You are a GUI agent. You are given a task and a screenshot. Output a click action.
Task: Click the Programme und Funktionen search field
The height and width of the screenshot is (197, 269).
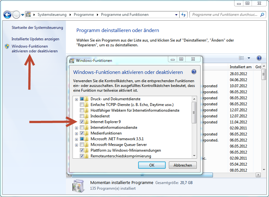tap(225, 15)
